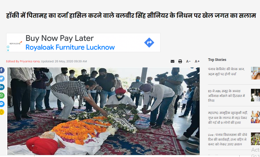Share via Messenger chat icon
This screenshot has height=157, width=260.
point(2,104)
